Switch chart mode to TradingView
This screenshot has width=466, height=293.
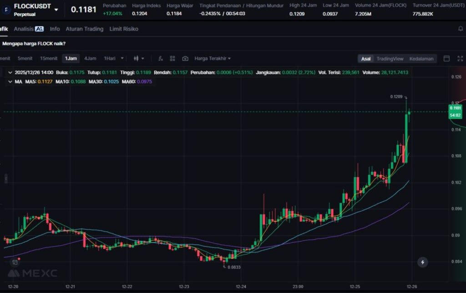[390, 59]
